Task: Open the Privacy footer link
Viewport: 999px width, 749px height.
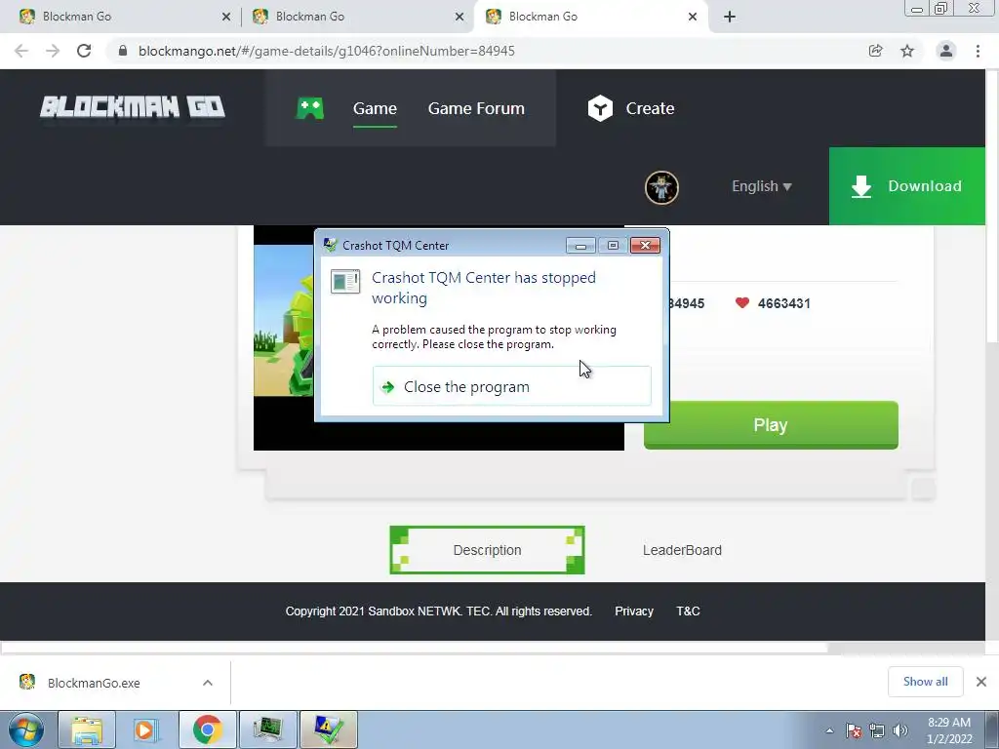Action: 634,611
